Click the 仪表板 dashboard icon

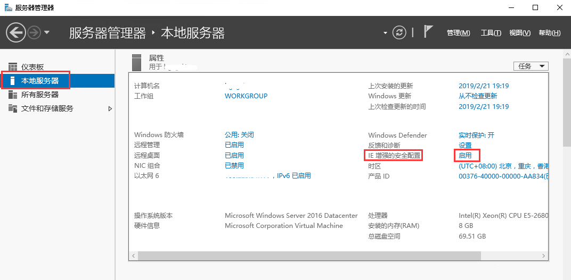[x=13, y=67]
